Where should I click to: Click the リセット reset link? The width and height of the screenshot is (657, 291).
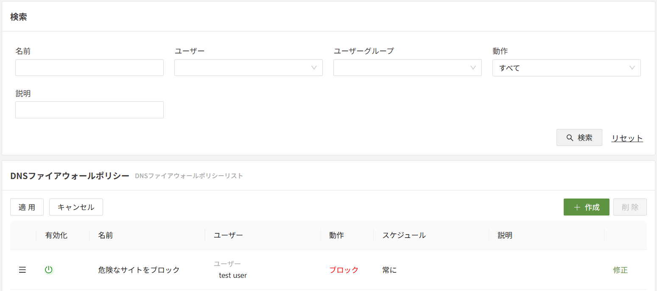click(x=627, y=137)
